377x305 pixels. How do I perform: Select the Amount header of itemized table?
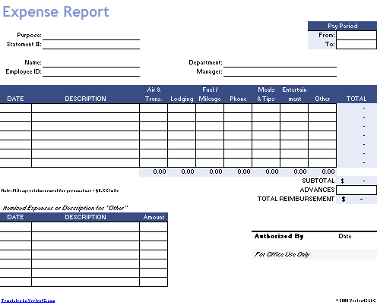(154, 217)
